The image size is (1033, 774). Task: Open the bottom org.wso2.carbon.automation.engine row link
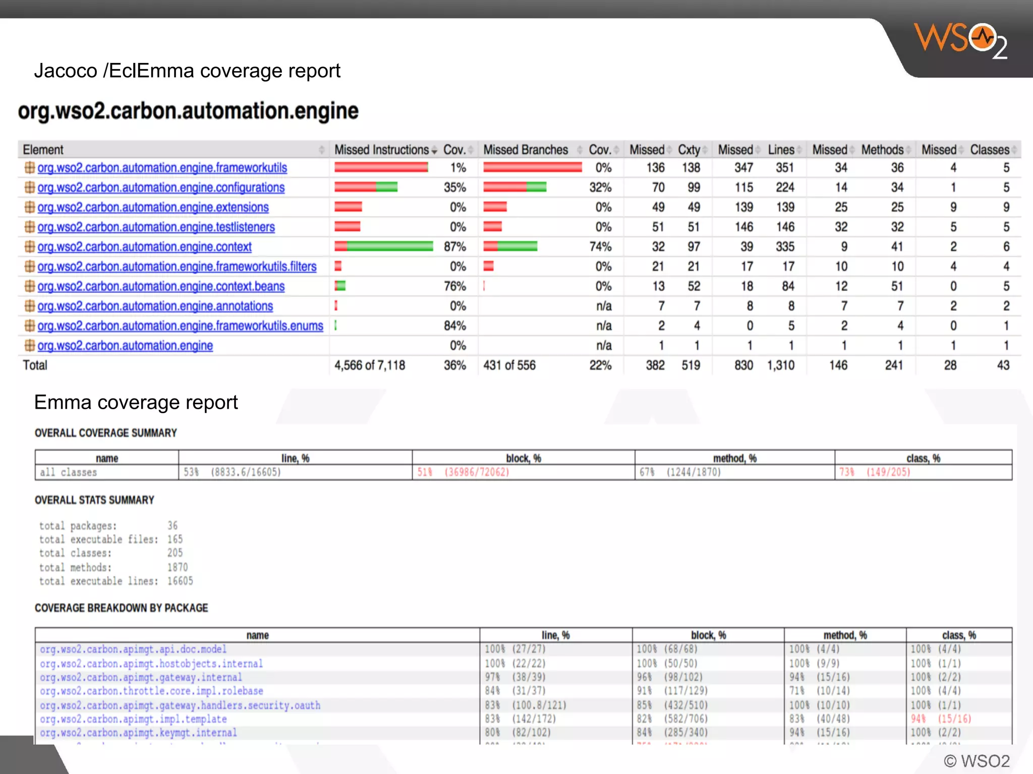tap(125, 346)
